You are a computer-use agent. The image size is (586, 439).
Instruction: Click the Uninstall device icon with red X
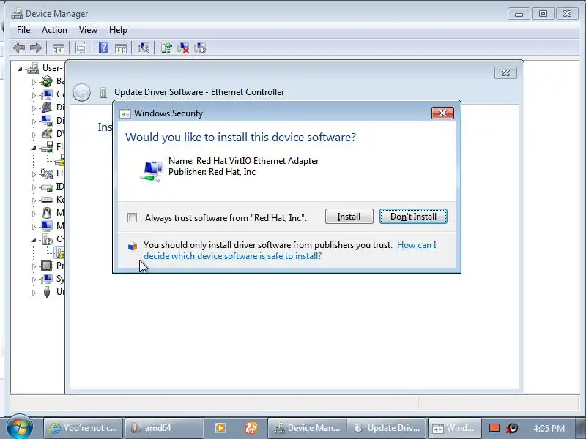[x=183, y=48]
